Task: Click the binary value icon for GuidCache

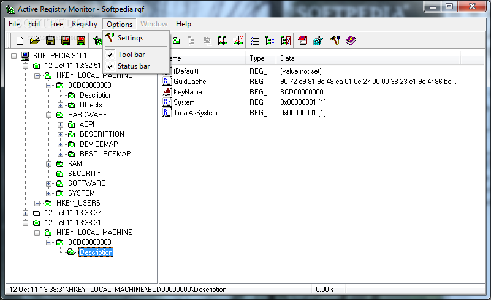Action: pos(167,82)
